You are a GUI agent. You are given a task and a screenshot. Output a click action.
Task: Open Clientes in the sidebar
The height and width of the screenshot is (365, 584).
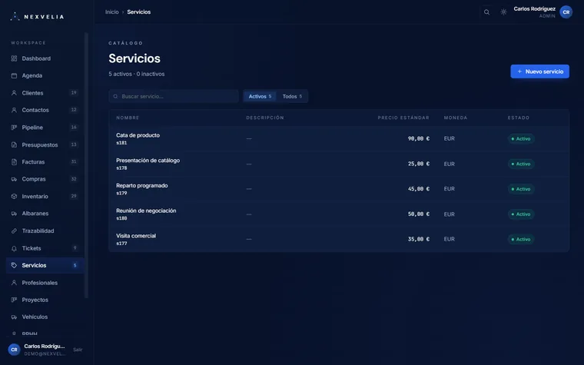(45, 93)
